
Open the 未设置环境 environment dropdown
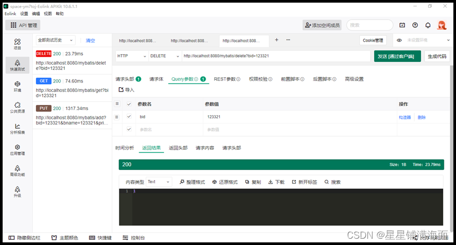pyautogui.click(x=429, y=40)
